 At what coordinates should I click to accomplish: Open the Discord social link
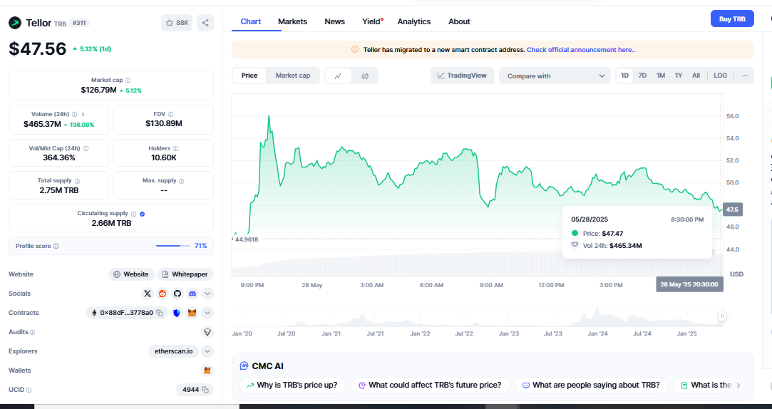[x=192, y=294]
